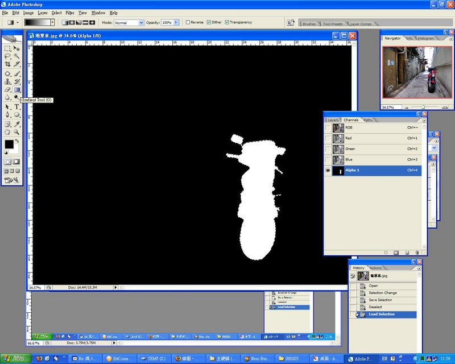The height and width of the screenshot is (364, 455).
Task: Open the Nero Burning taskbar button
Action: click(258, 359)
